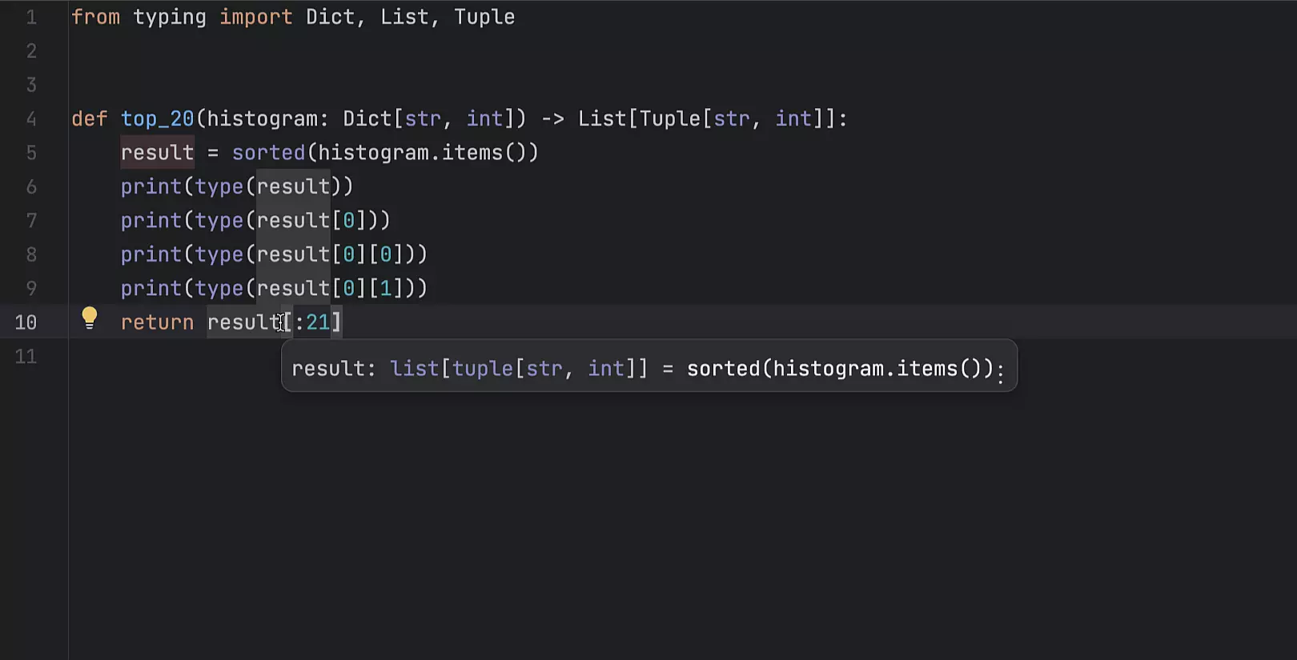Click the "return" keyword on line 10

pyautogui.click(x=157, y=322)
